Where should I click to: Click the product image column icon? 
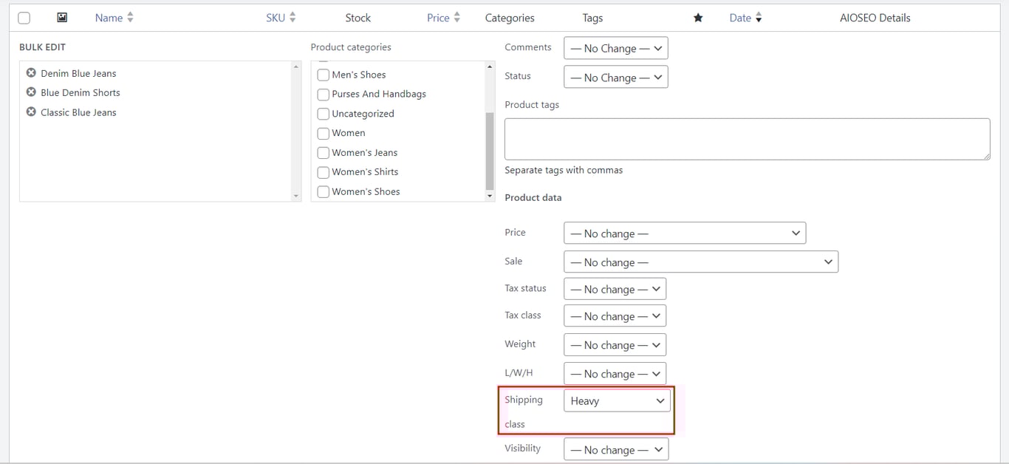click(62, 17)
